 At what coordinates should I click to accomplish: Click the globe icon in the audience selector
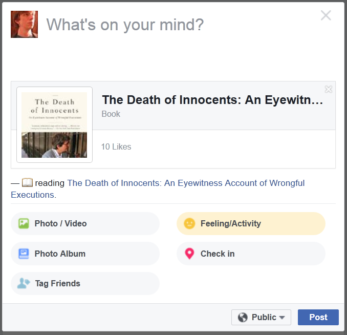pyautogui.click(x=243, y=317)
